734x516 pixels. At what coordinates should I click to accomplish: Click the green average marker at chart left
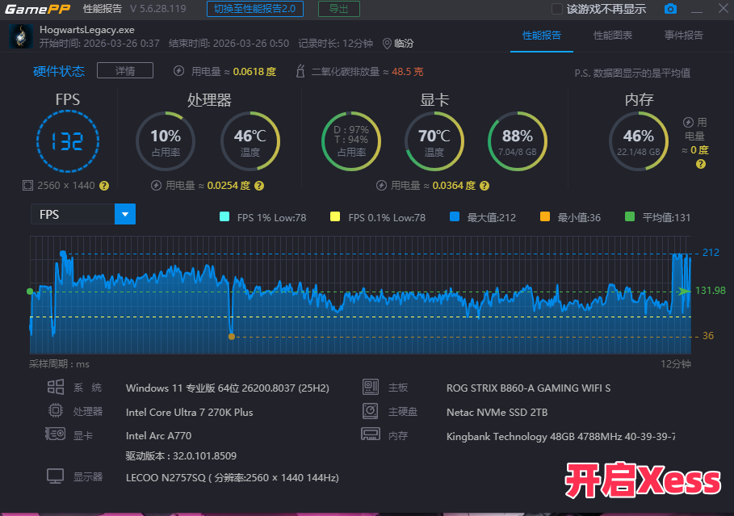tap(30, 292)
